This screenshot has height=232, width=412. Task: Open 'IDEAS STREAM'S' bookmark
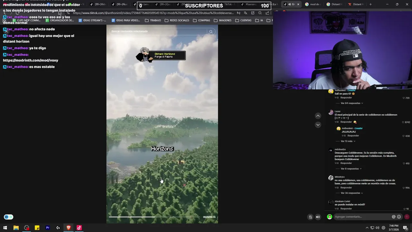pos(92,20)
